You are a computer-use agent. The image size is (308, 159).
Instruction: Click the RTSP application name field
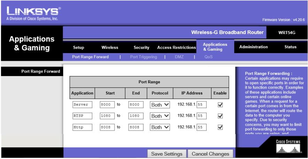[x=82, y=116]
